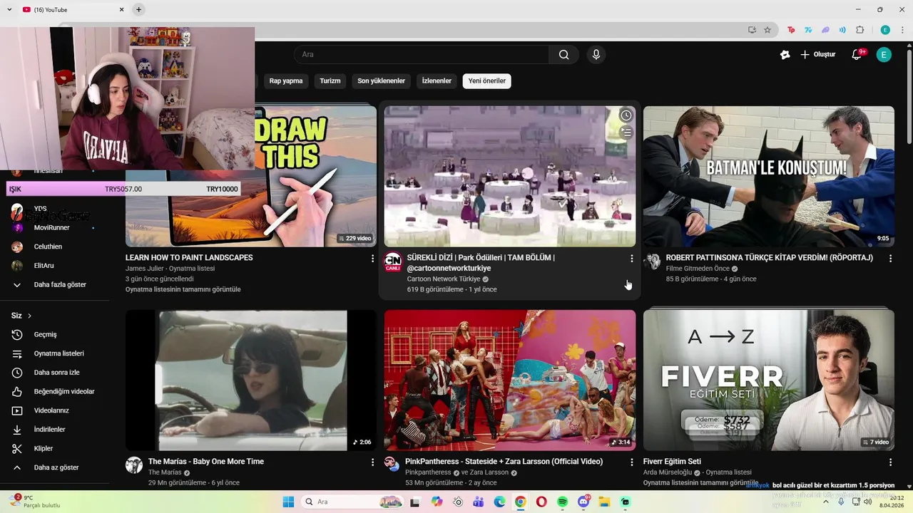The height and width of the screenshot is (513, 913).
Task: Click purple extension icon in Chrome toolbar
Action: [825, 30]
